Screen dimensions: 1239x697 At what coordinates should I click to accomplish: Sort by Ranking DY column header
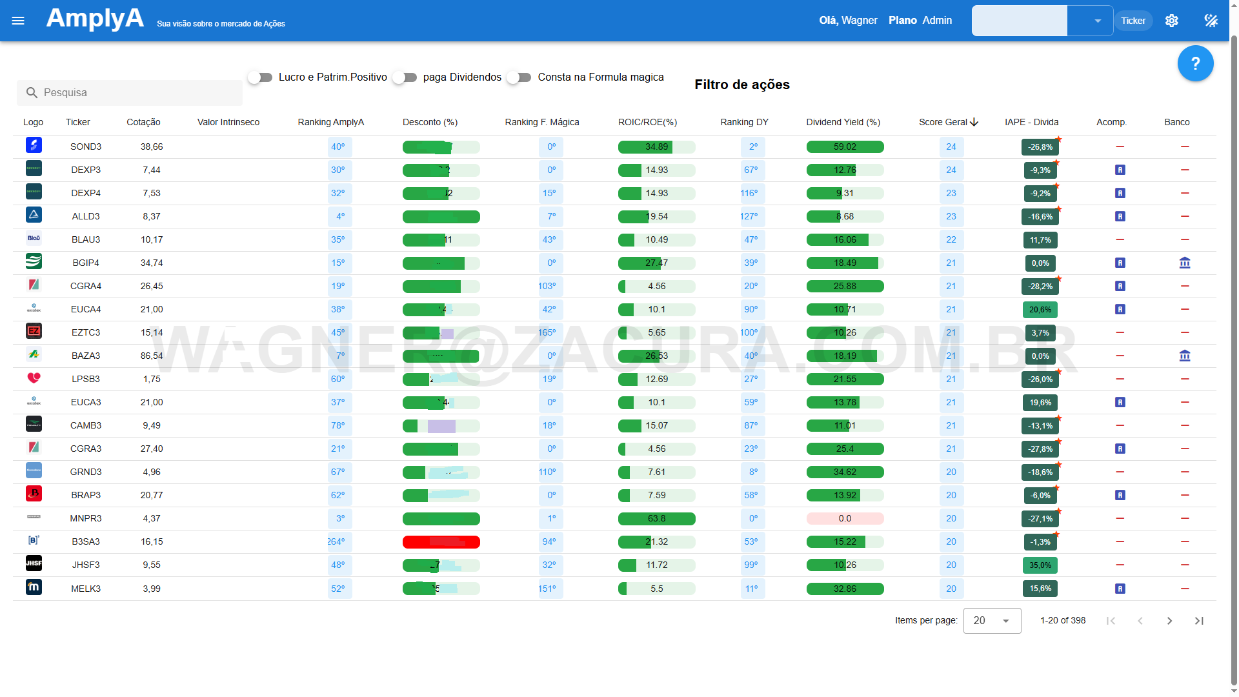(744, 122)
